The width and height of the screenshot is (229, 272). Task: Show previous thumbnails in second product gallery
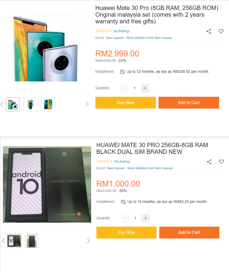click(x=3, y=241)
